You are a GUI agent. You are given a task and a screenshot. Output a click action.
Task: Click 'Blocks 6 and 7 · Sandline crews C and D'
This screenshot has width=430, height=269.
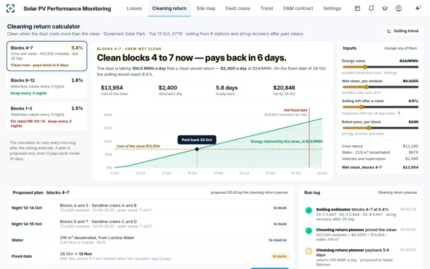pos(99,222)
